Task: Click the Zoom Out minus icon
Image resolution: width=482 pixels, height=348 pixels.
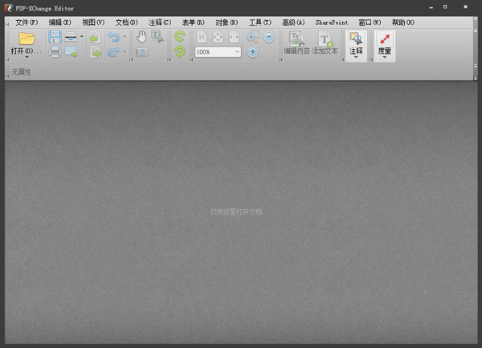Action: pyautogui.click(x=269, y=37)
